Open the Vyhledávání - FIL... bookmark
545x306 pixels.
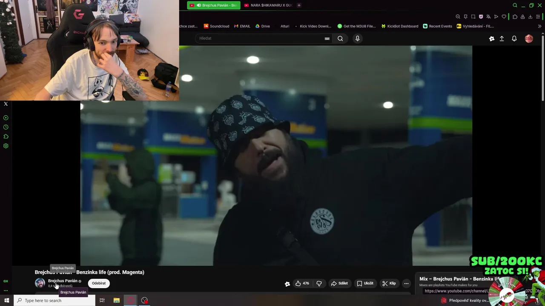[x=475, y=26]
